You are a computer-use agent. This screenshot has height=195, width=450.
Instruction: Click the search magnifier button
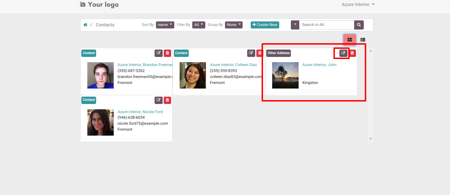(359, 25)
